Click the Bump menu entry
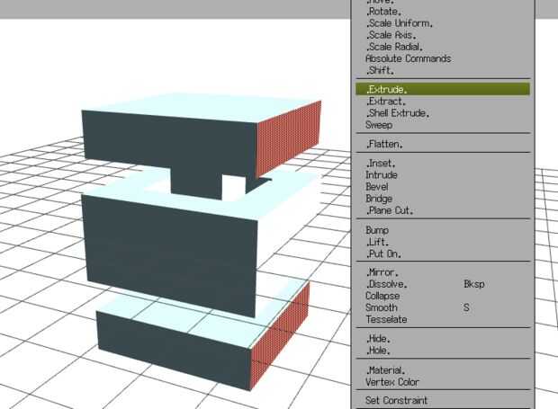 pyautogui.click(x=443, y=230)
